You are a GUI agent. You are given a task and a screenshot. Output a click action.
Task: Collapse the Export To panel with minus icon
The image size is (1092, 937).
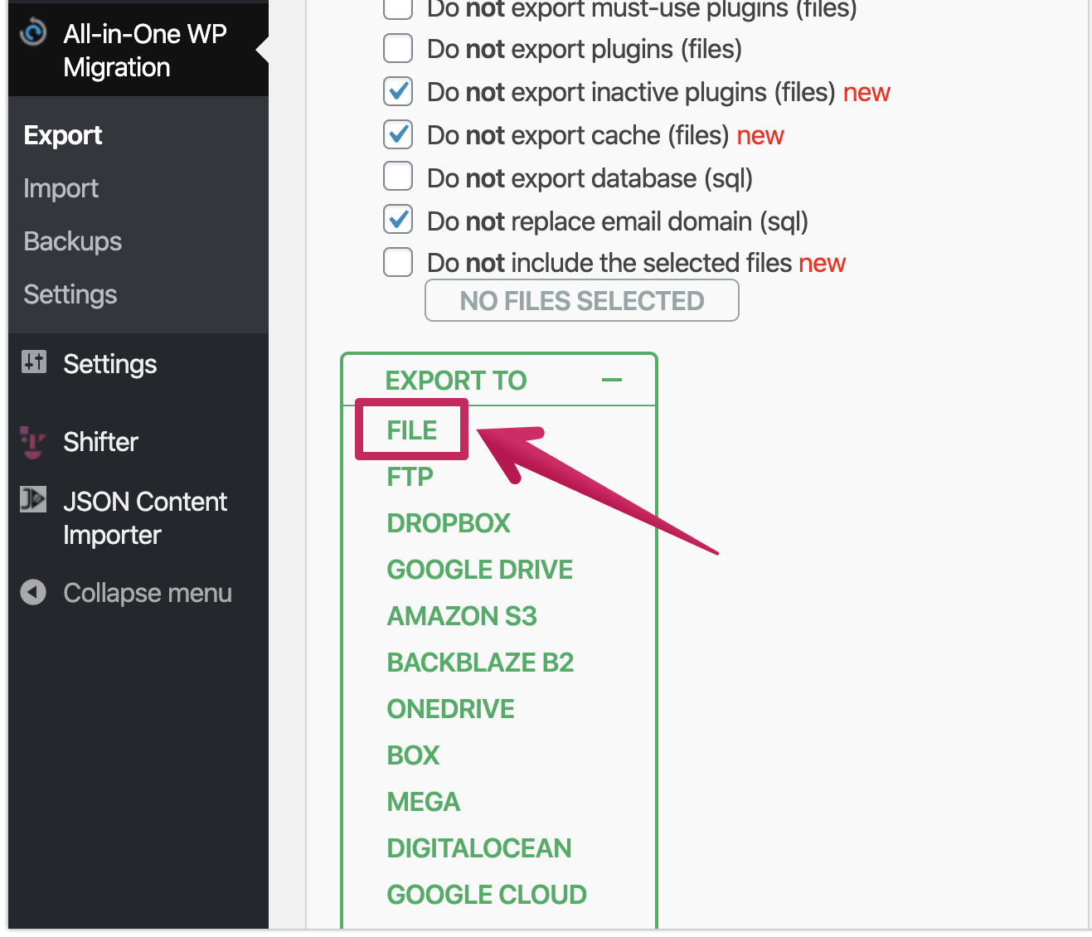pos(612,380)
